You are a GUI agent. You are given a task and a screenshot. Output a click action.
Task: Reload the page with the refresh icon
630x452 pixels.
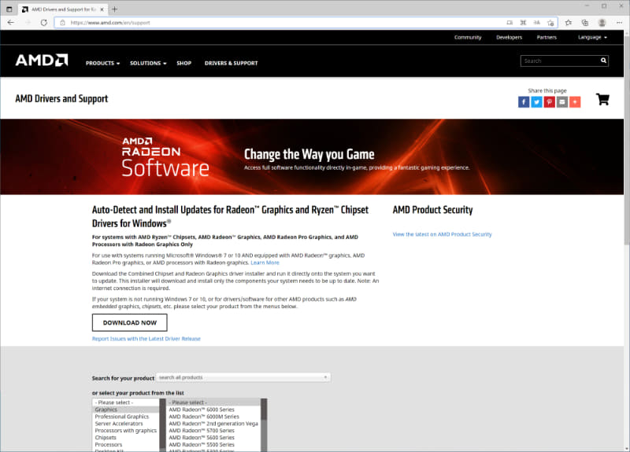44,23
